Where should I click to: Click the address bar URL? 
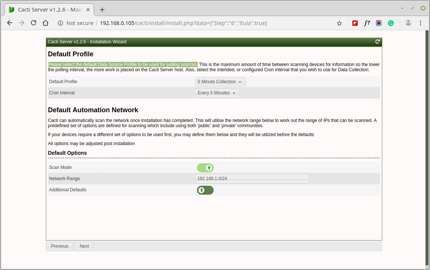[183, 23]
